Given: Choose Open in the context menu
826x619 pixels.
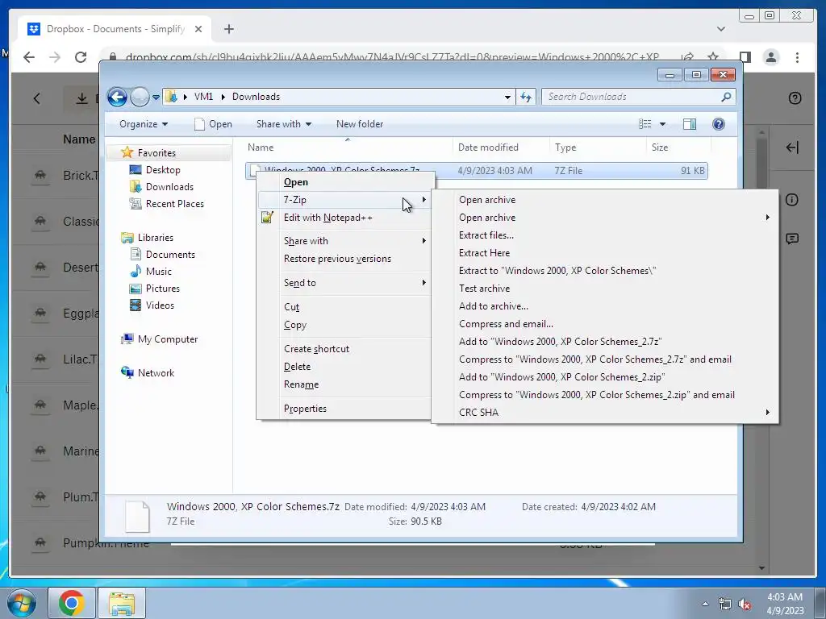Looking at the screenshot, I should [x=344, y=182].
